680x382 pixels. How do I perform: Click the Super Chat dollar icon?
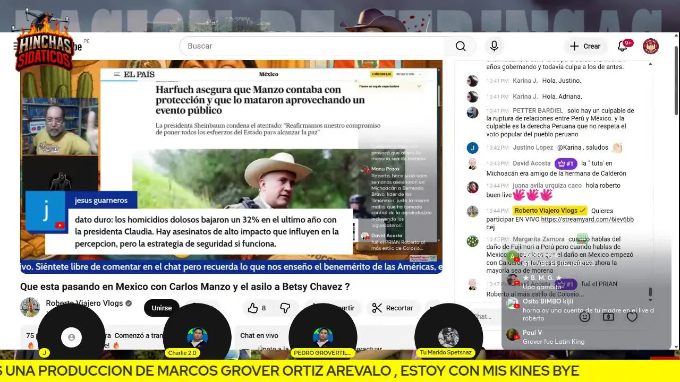pyautogui.click(x=608, y=317)
